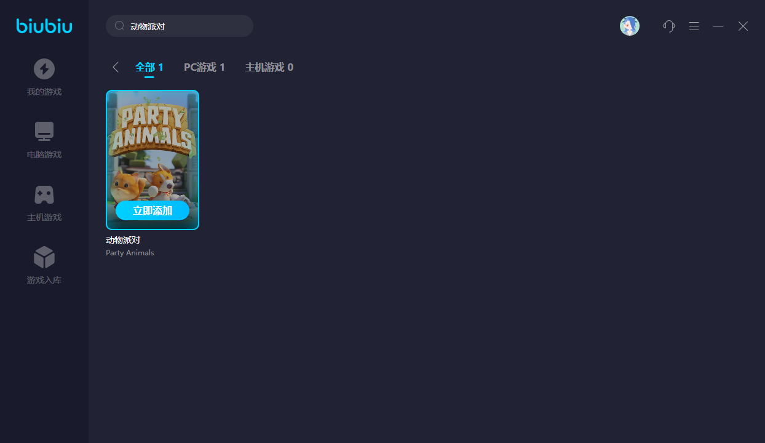
Task: Focus the search field containing 动物派对
Action: (184, 26)
